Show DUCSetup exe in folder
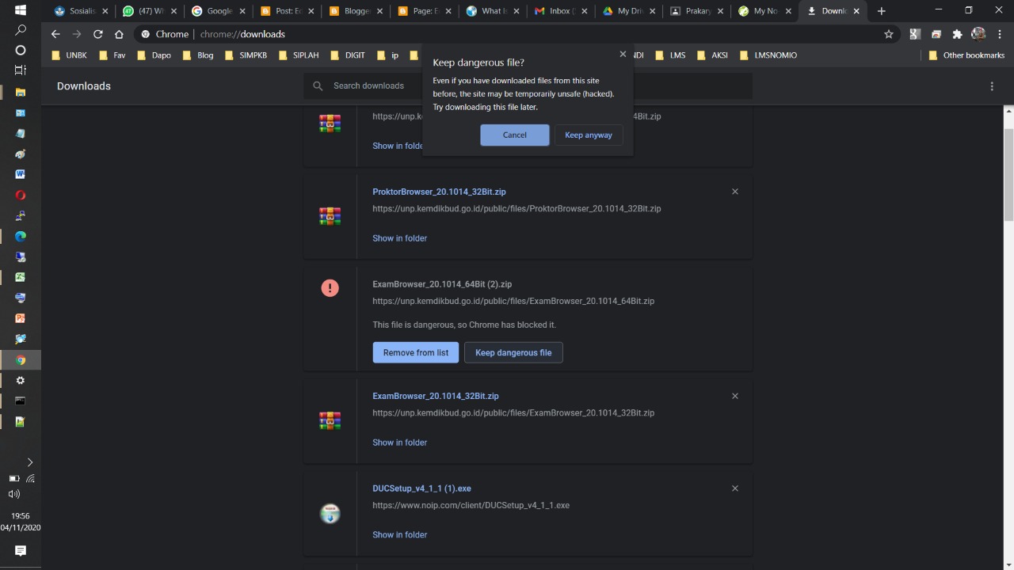 [x=400, y=535]
